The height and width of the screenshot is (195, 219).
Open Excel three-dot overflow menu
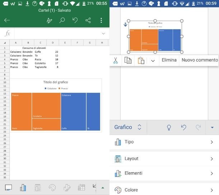tap(101, 20)
